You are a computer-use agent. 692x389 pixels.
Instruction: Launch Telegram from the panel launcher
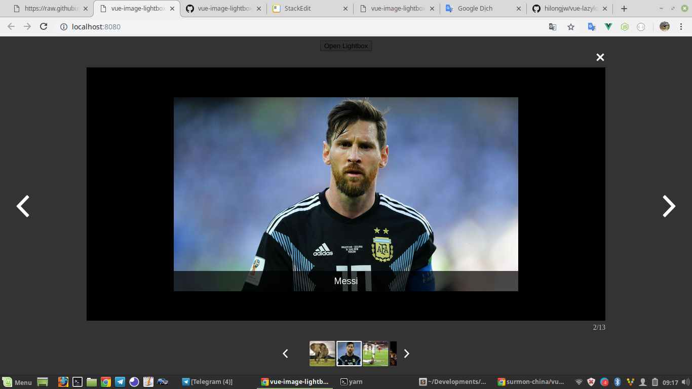pos(120,382)
